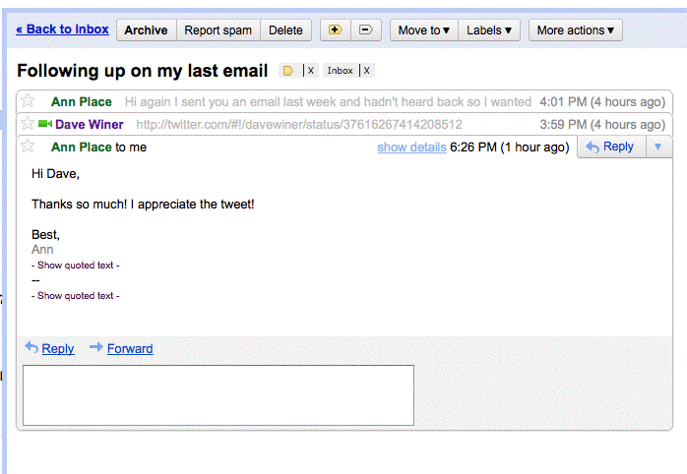Click the bottom Reply arrow icon
Screen dimensions: 687x474
[31, 347]
